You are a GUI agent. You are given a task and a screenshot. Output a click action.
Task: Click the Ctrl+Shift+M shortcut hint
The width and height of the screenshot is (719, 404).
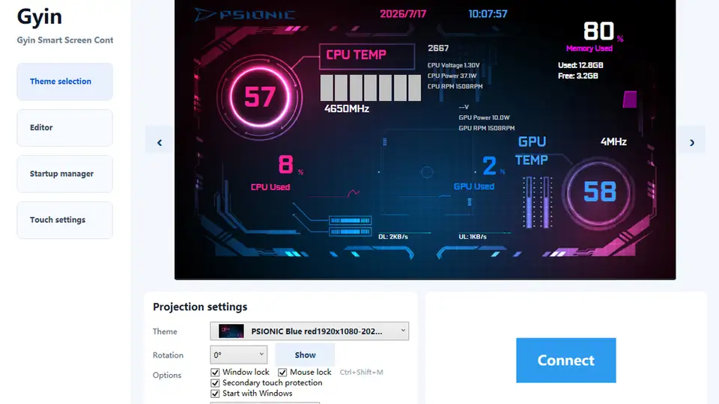click(361, 373)
